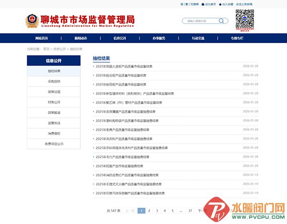Select 政策法规 in the sidebar
This screenshot has height=224, width=287.
click(x=54, y=91)
